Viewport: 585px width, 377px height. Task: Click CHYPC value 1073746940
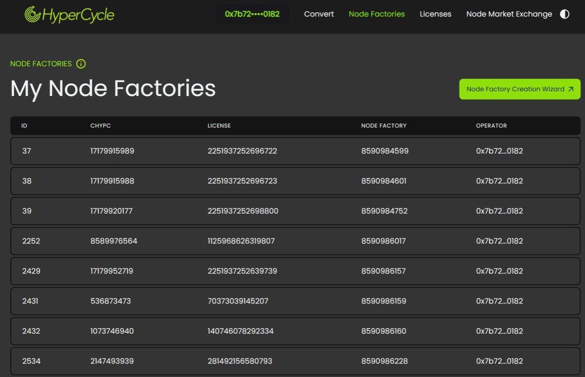click(112, 331)
